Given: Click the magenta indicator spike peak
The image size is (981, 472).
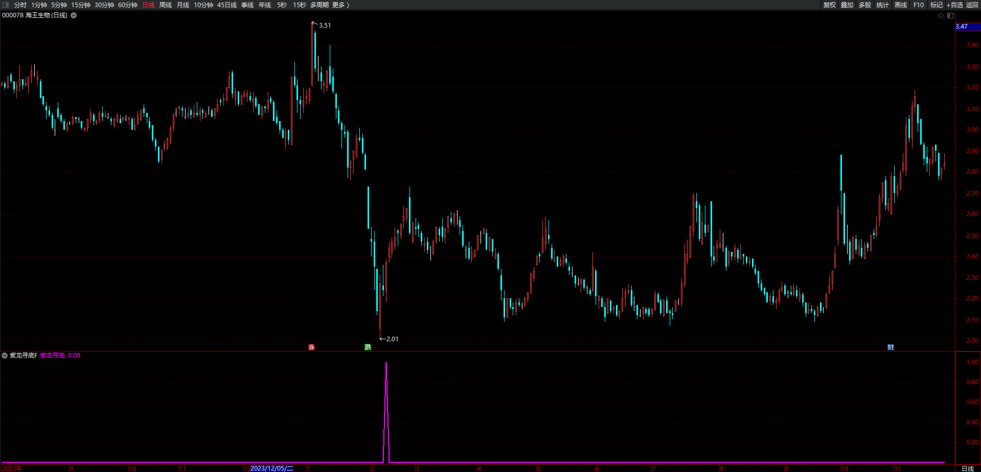Looking at the screenshot, I should (x=386, y=363).
